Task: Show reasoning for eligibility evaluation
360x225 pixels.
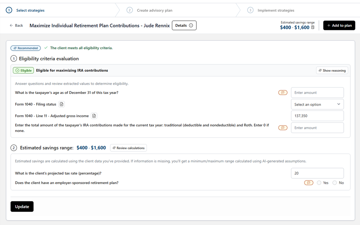Action: (332, 71)
